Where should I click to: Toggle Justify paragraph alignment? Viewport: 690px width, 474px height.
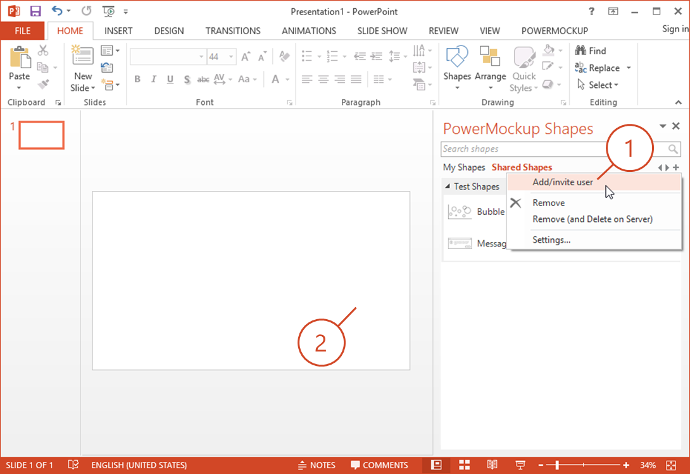(356, 79)
